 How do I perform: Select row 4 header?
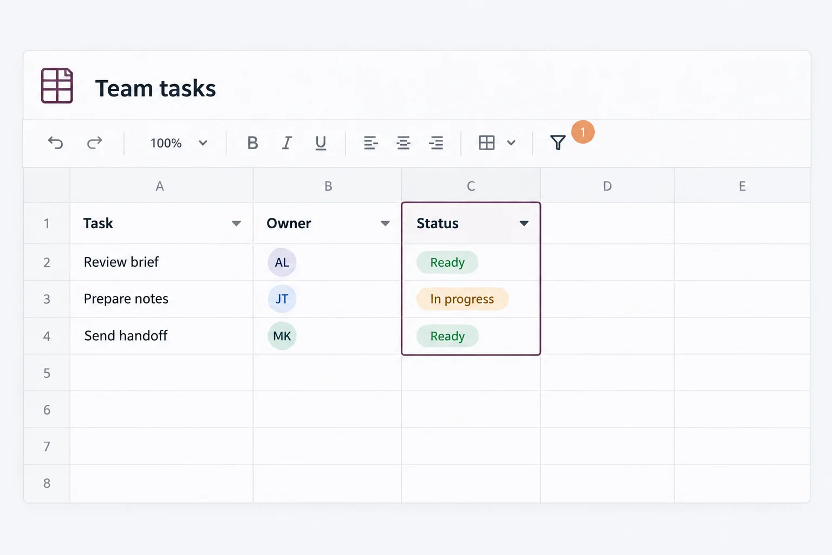[47, 336]
